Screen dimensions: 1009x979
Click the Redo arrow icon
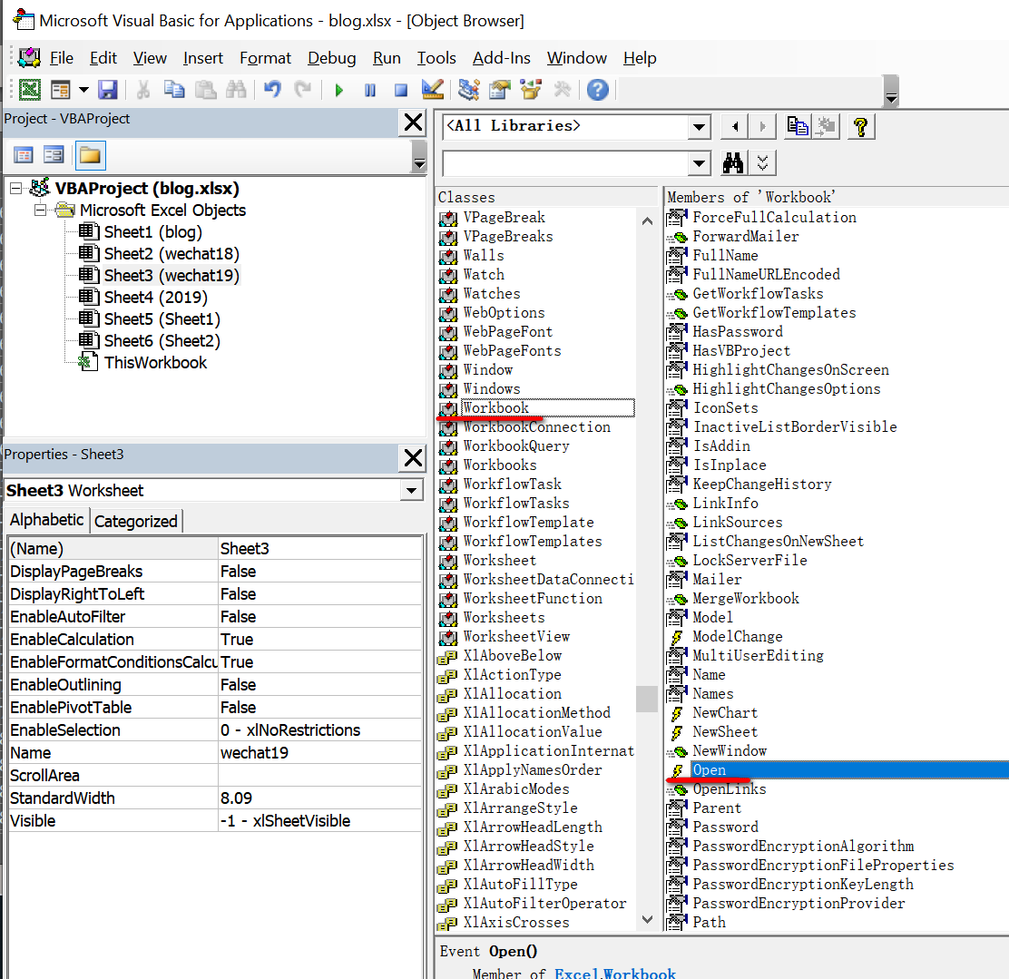click(303, 90)
